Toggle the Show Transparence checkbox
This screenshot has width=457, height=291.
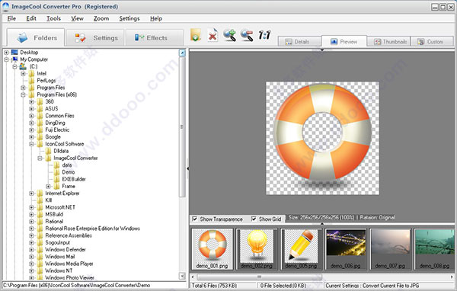[x=195, y=219]
